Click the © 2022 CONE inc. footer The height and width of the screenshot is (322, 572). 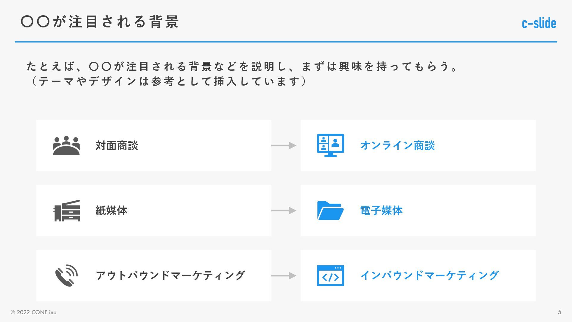click(34, 312)
